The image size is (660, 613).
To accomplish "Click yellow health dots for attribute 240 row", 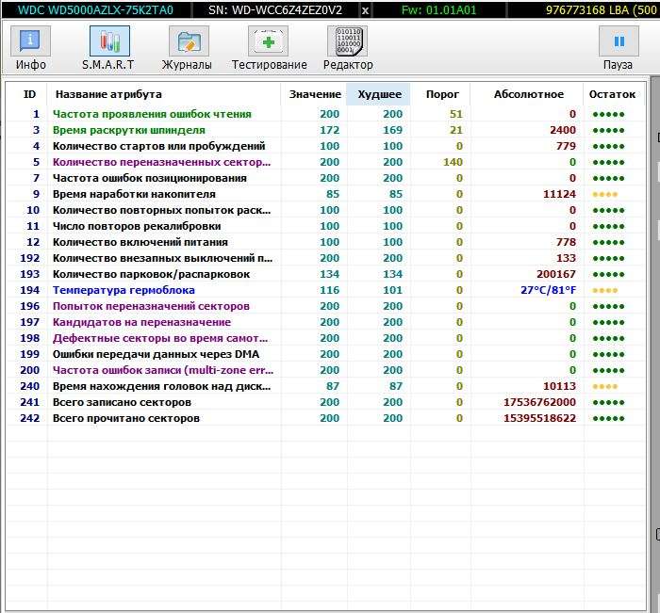I will [605, 386].
